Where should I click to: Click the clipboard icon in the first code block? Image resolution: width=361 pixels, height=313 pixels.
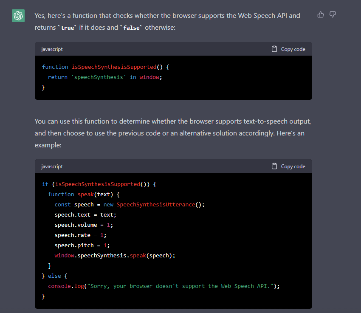(x=274, y=49)
